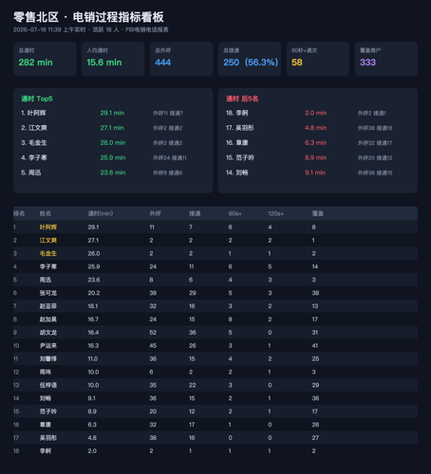431x474 pixels.
Task: Click red 4.8 min value in 后5名 panel
Action: (315, 128)
